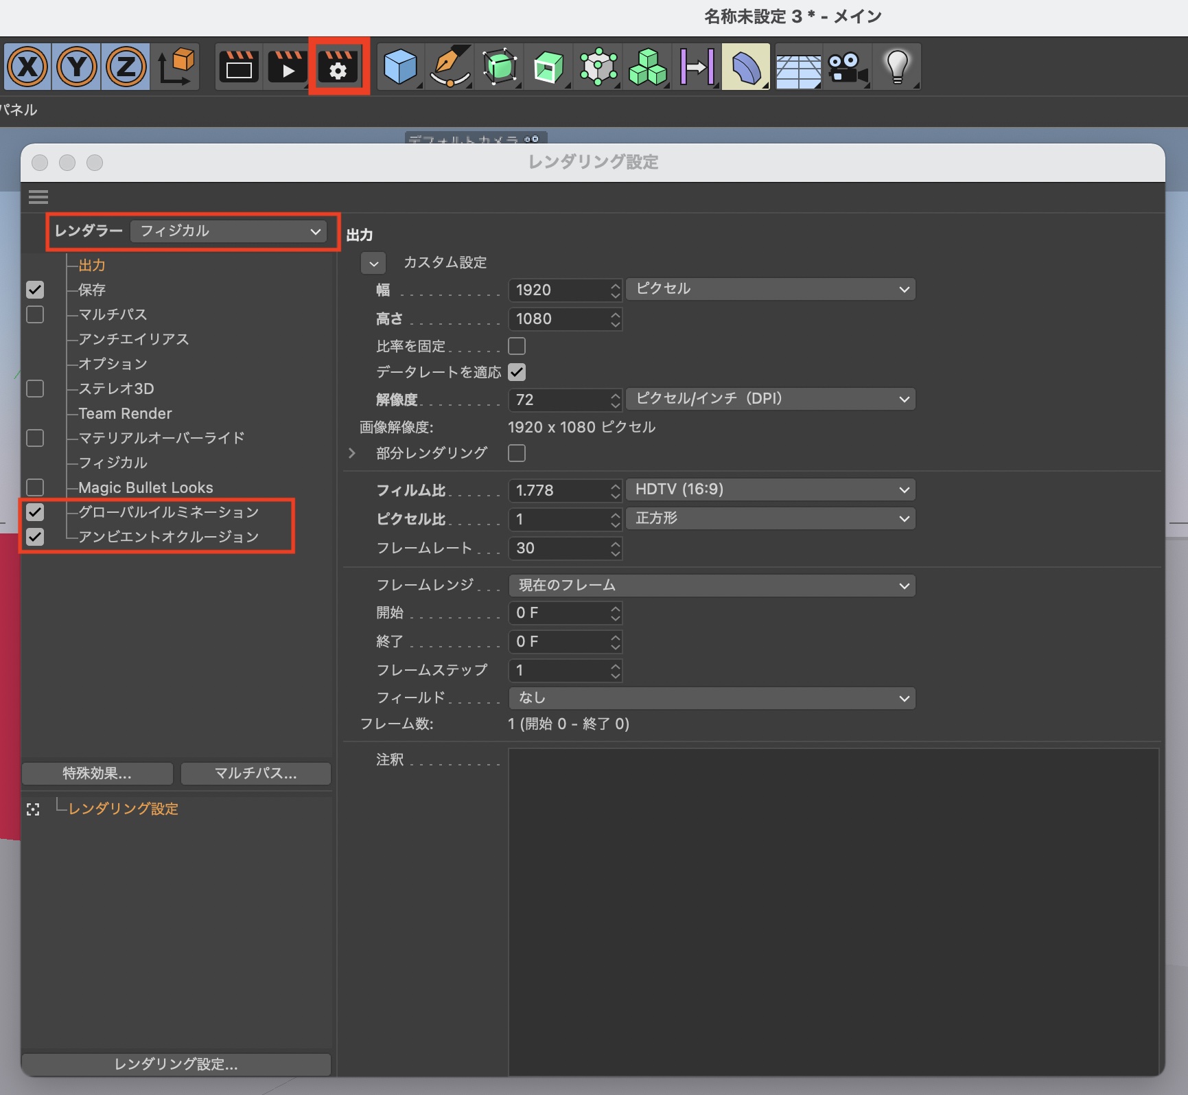Toggle the X axis lock icon
1188x1095 pixels.
point(27,67)
